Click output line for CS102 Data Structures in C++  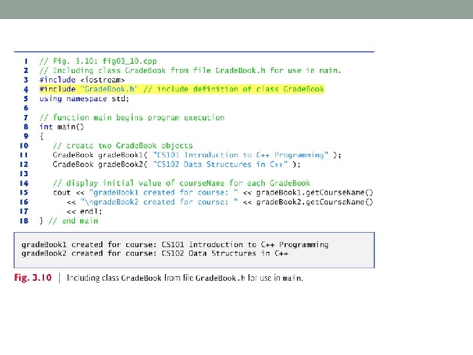pos(155,253)
